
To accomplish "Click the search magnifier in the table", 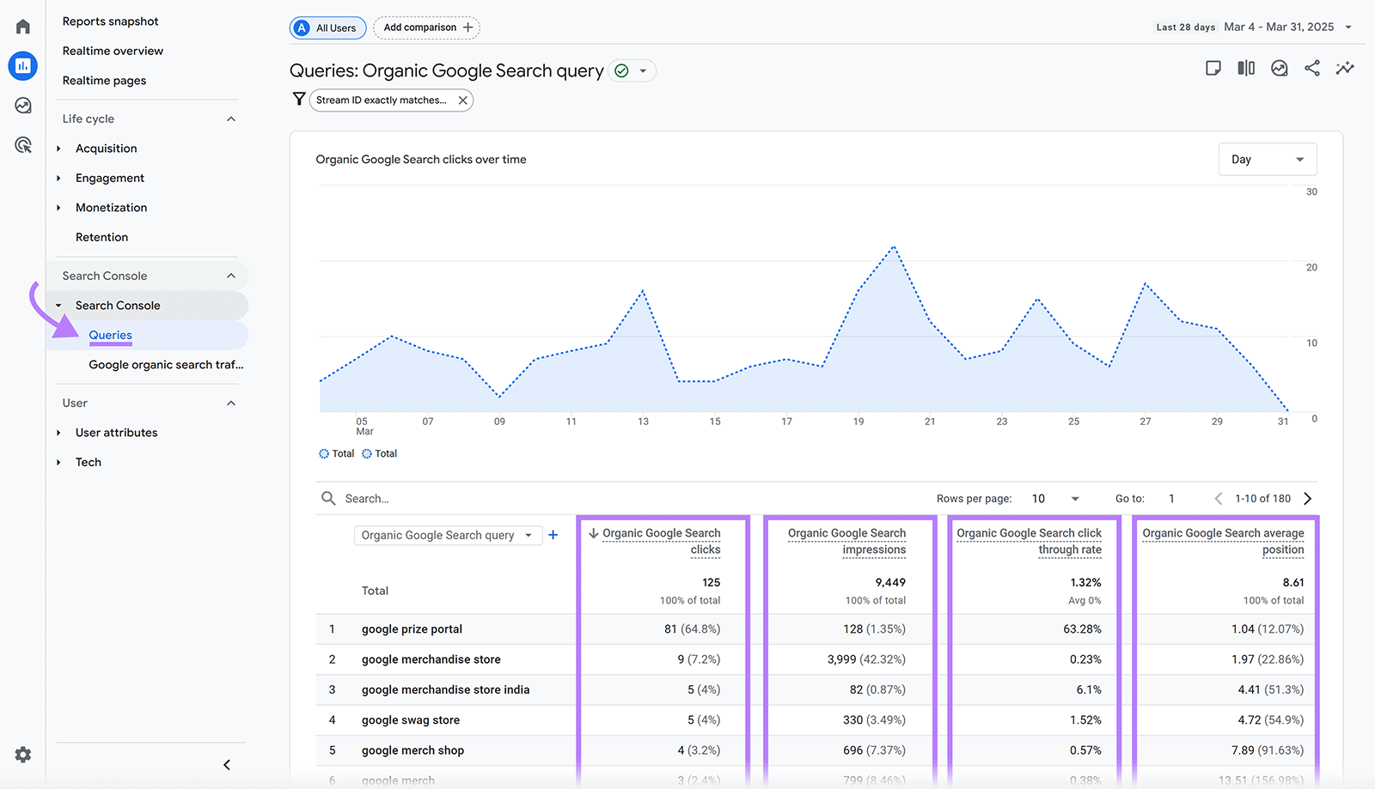I will point(328,498).
